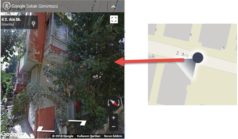
Task: Zoom out with the minus button
Action: pyautogui.click(x=113, y=126)
